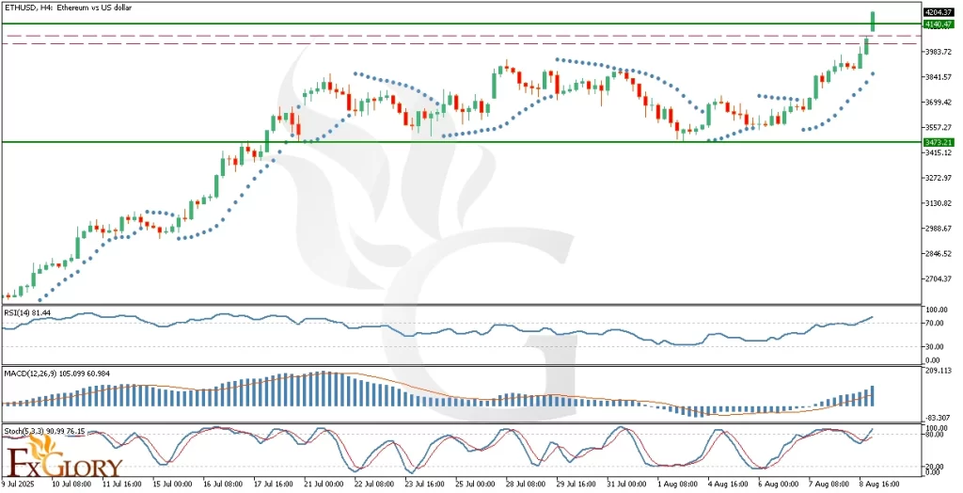Click the resistance level label 4140.47
Viewport: 963px width, 493px height.
[939, 24]
